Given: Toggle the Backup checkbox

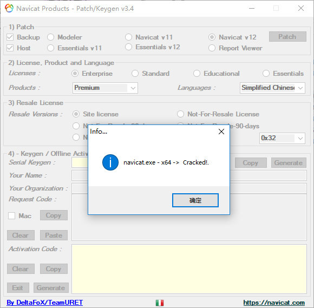Looking at the screenshot, I should (10, 37).
